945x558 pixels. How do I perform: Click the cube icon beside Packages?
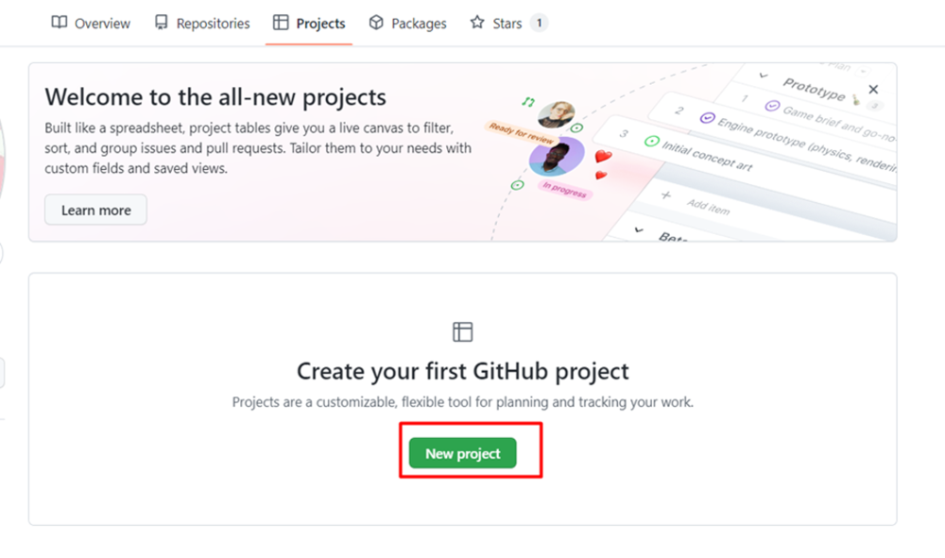pos(376,23)
